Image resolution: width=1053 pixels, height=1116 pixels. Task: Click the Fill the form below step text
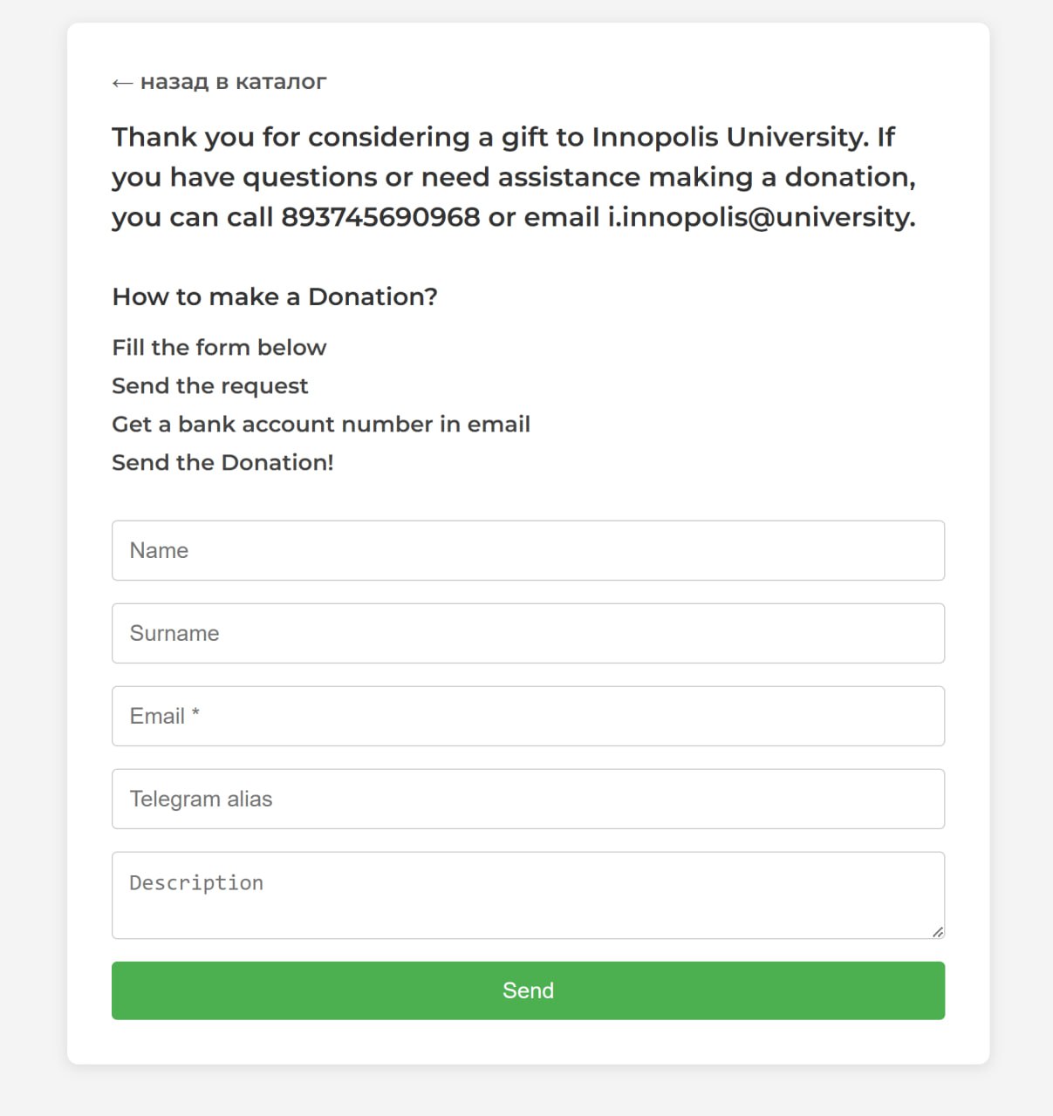(218, 347)
